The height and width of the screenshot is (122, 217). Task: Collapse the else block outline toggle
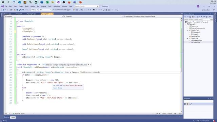(17, 88)
